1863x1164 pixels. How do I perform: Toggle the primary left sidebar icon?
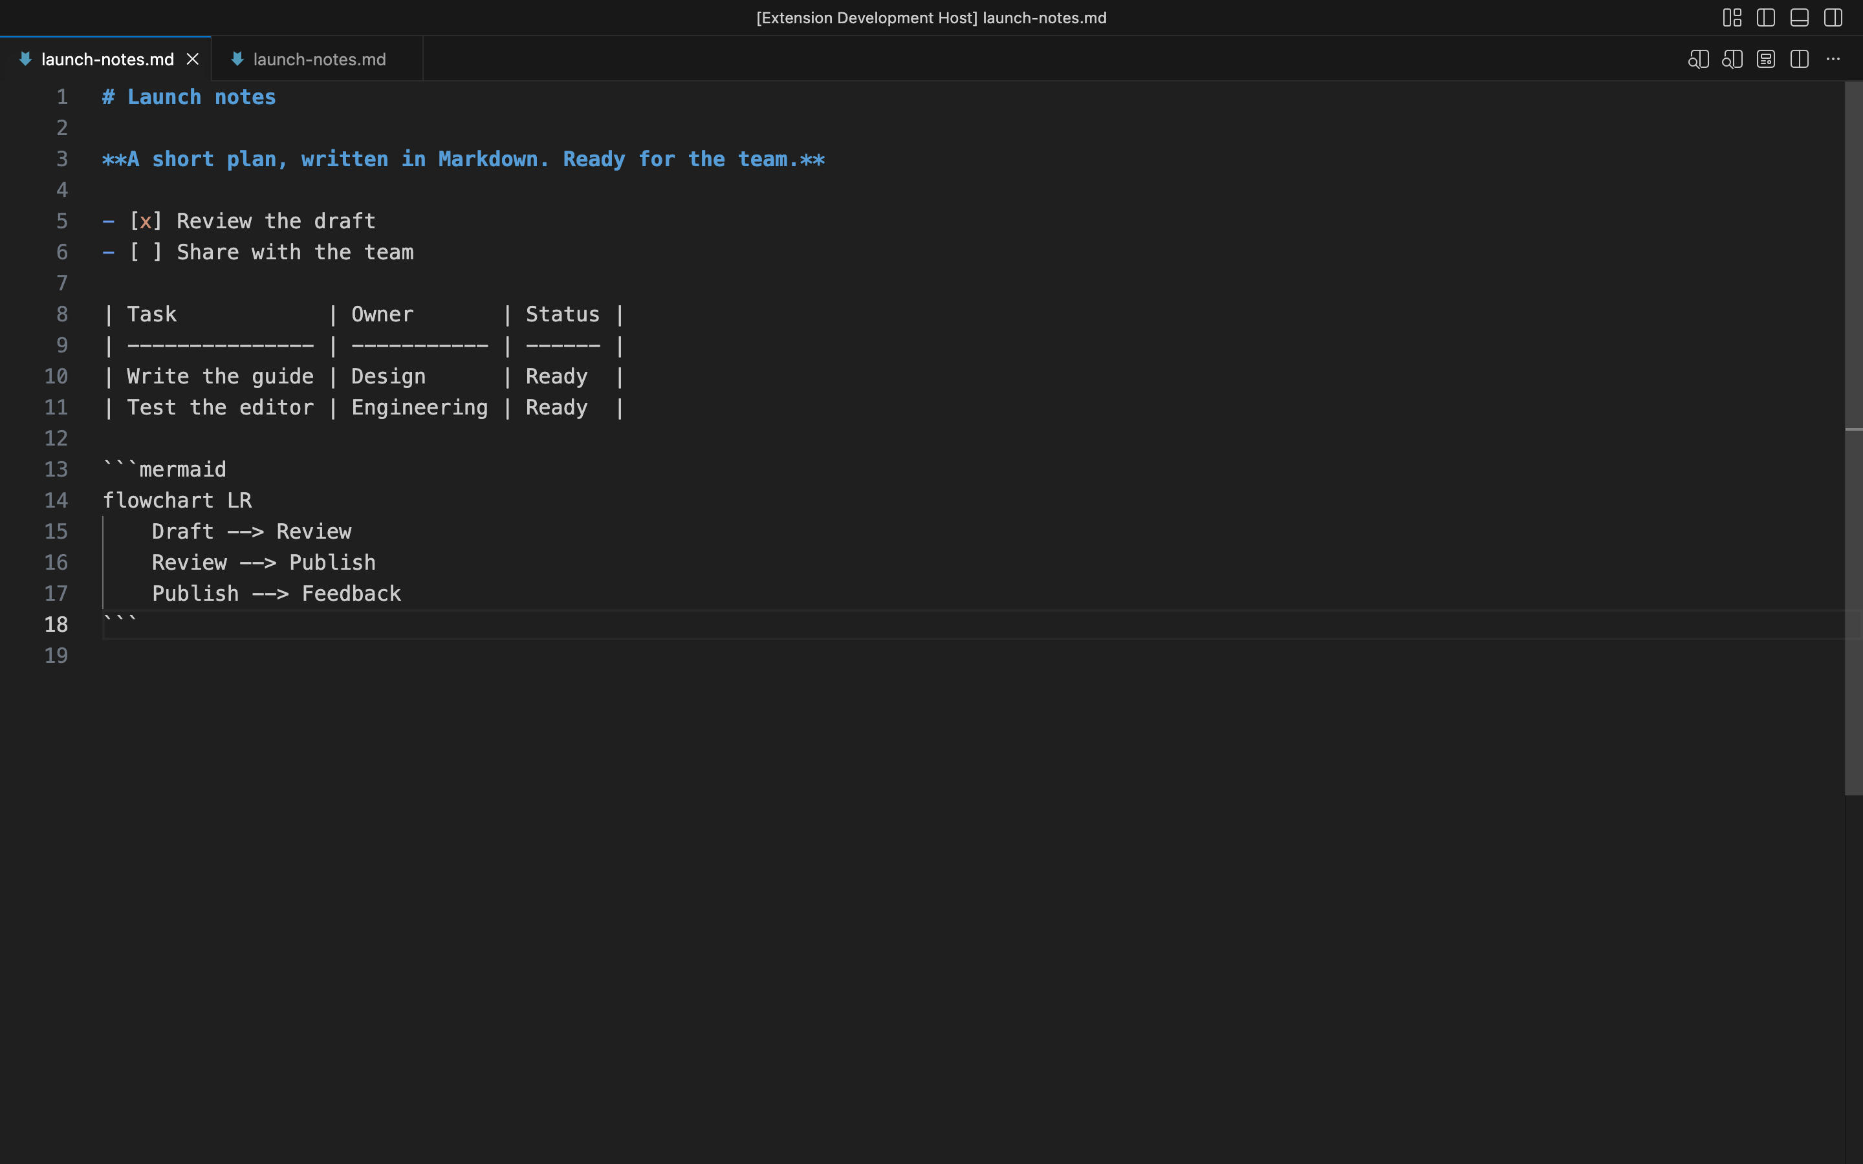point(1766,17)
